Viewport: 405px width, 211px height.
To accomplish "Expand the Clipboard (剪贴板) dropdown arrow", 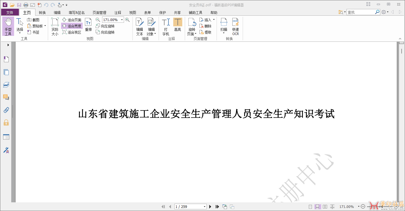I will point(45,26).
